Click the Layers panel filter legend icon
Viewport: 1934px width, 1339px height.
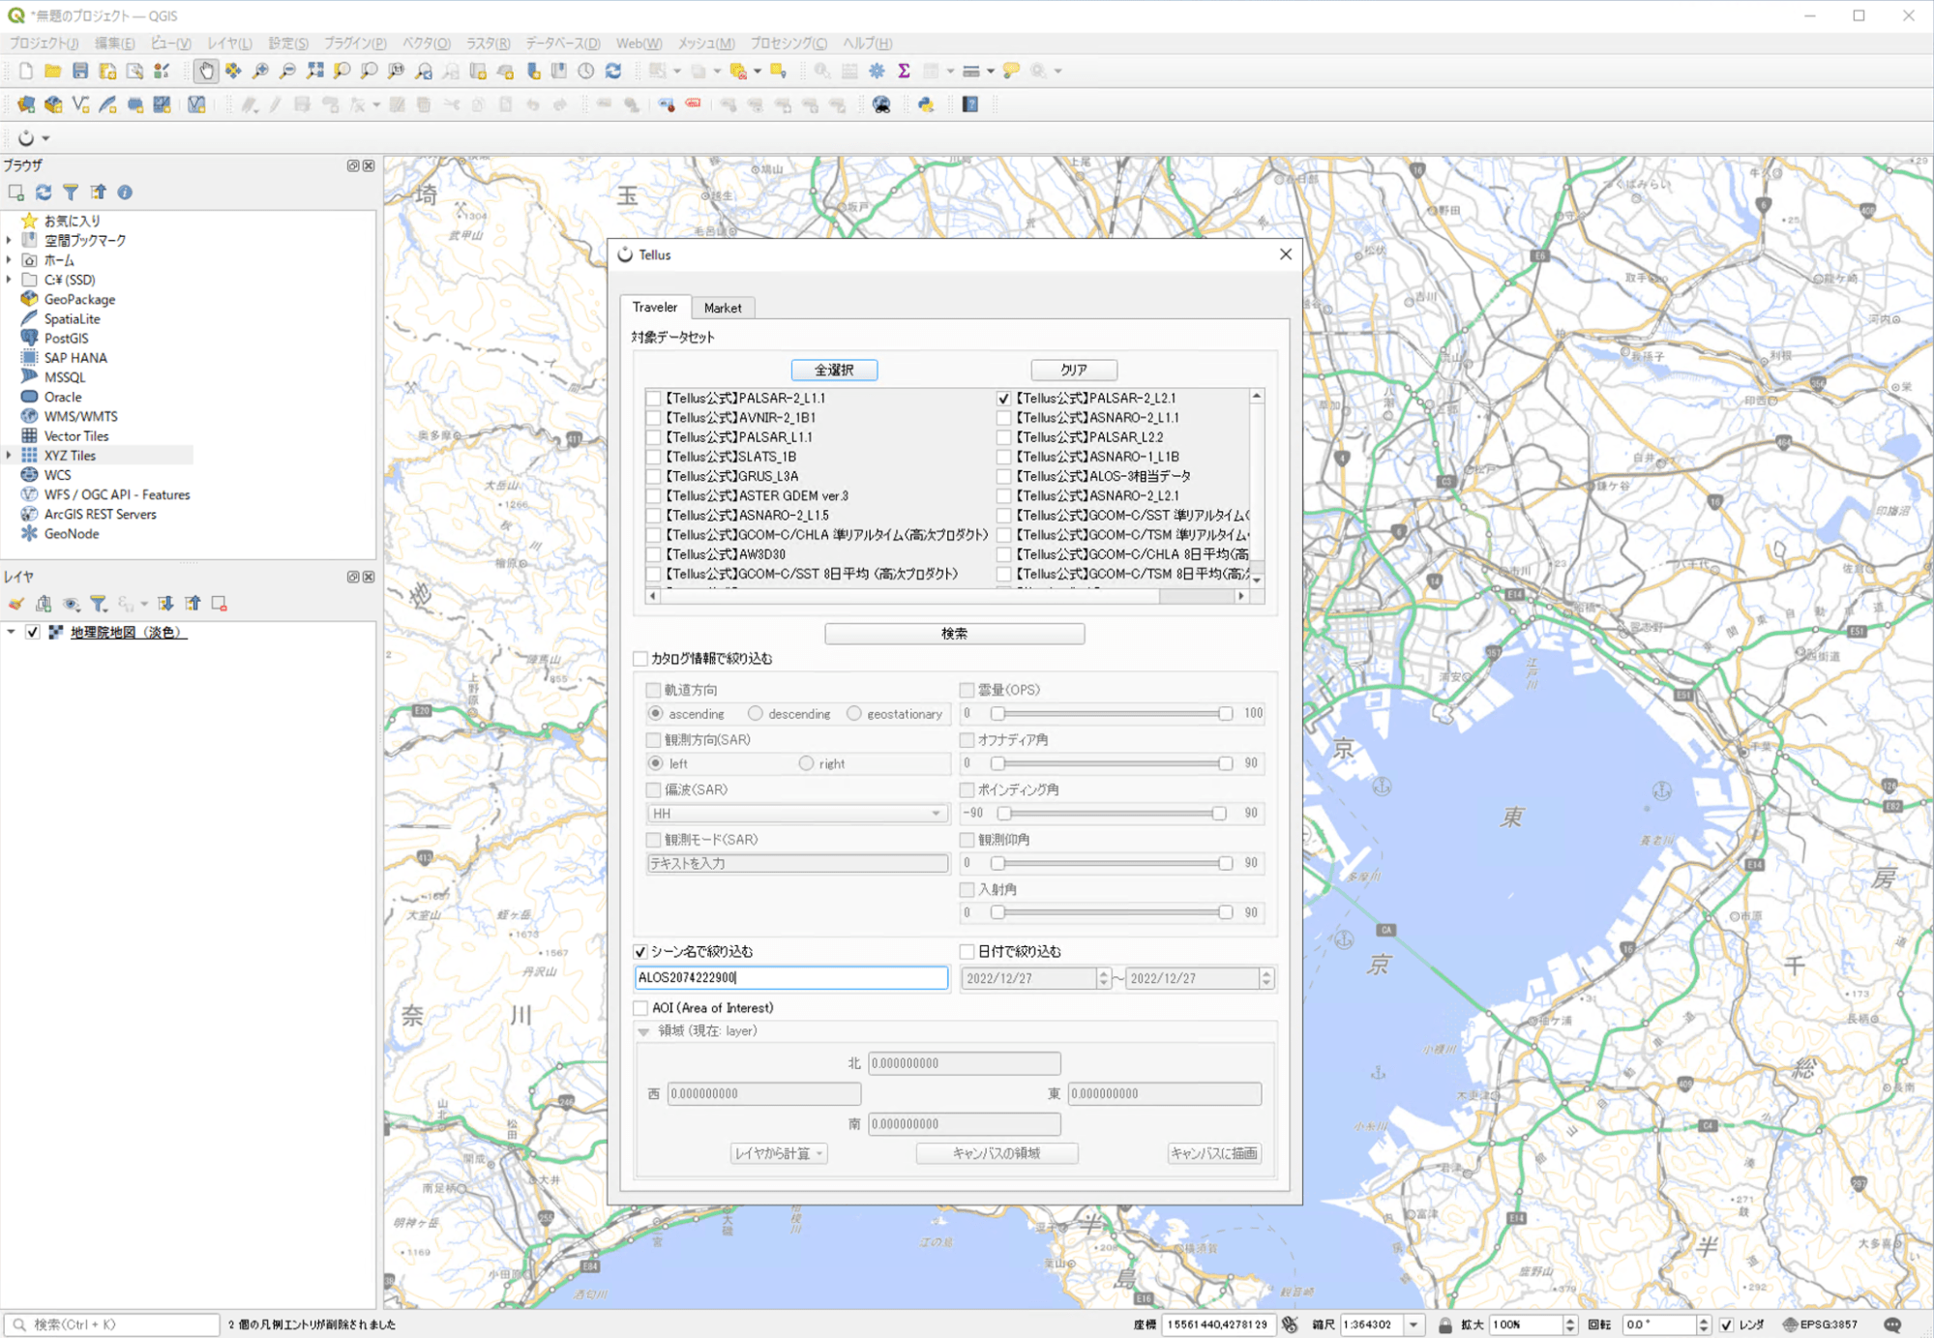click(x=98, y=604)
